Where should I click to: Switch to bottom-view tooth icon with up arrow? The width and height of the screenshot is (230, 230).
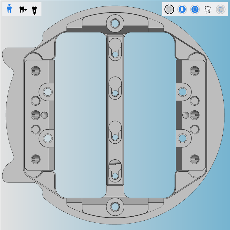coord(34,11)
